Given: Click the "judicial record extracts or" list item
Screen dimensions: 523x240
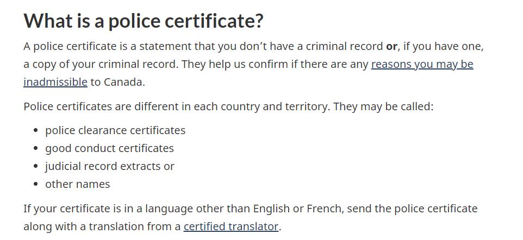Looking at the screenshot, I should coord(109,166).
